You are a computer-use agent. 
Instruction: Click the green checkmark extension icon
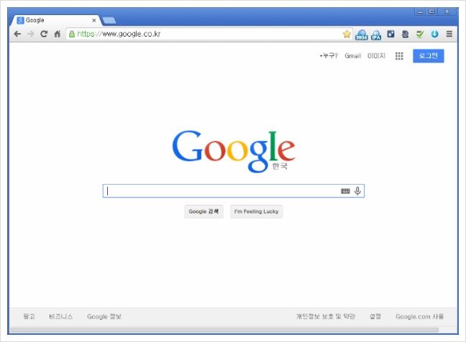point(420,34)
